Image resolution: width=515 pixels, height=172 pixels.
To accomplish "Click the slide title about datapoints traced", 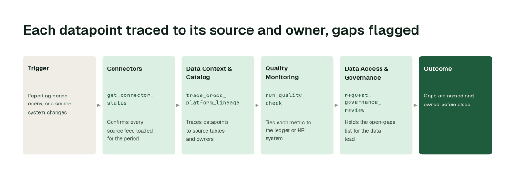I will [x=221, y=30].
